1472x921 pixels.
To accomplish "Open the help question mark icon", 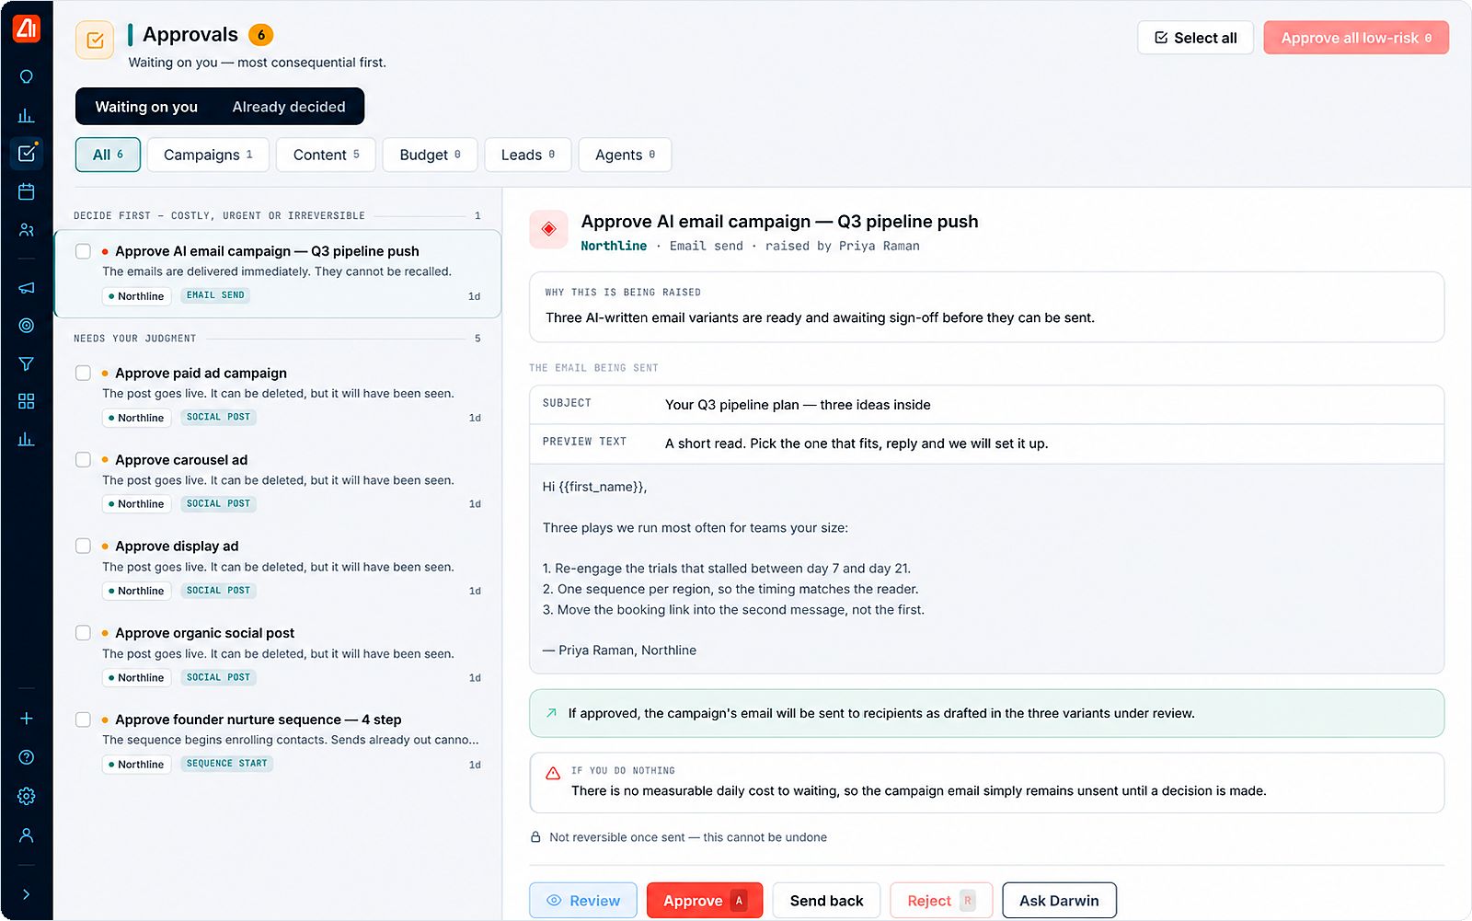I will tap(27, 757).
